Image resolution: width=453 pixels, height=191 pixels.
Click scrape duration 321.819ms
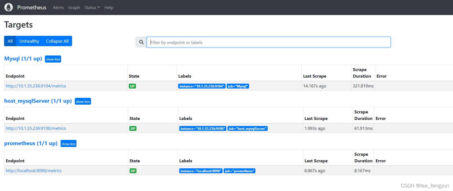point(363,86)
